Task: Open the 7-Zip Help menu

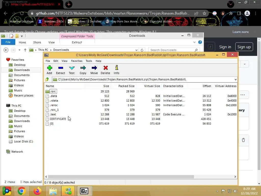Action: [98, 61]
